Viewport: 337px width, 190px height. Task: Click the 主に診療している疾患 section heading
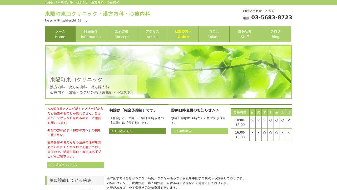pos(70,180)
